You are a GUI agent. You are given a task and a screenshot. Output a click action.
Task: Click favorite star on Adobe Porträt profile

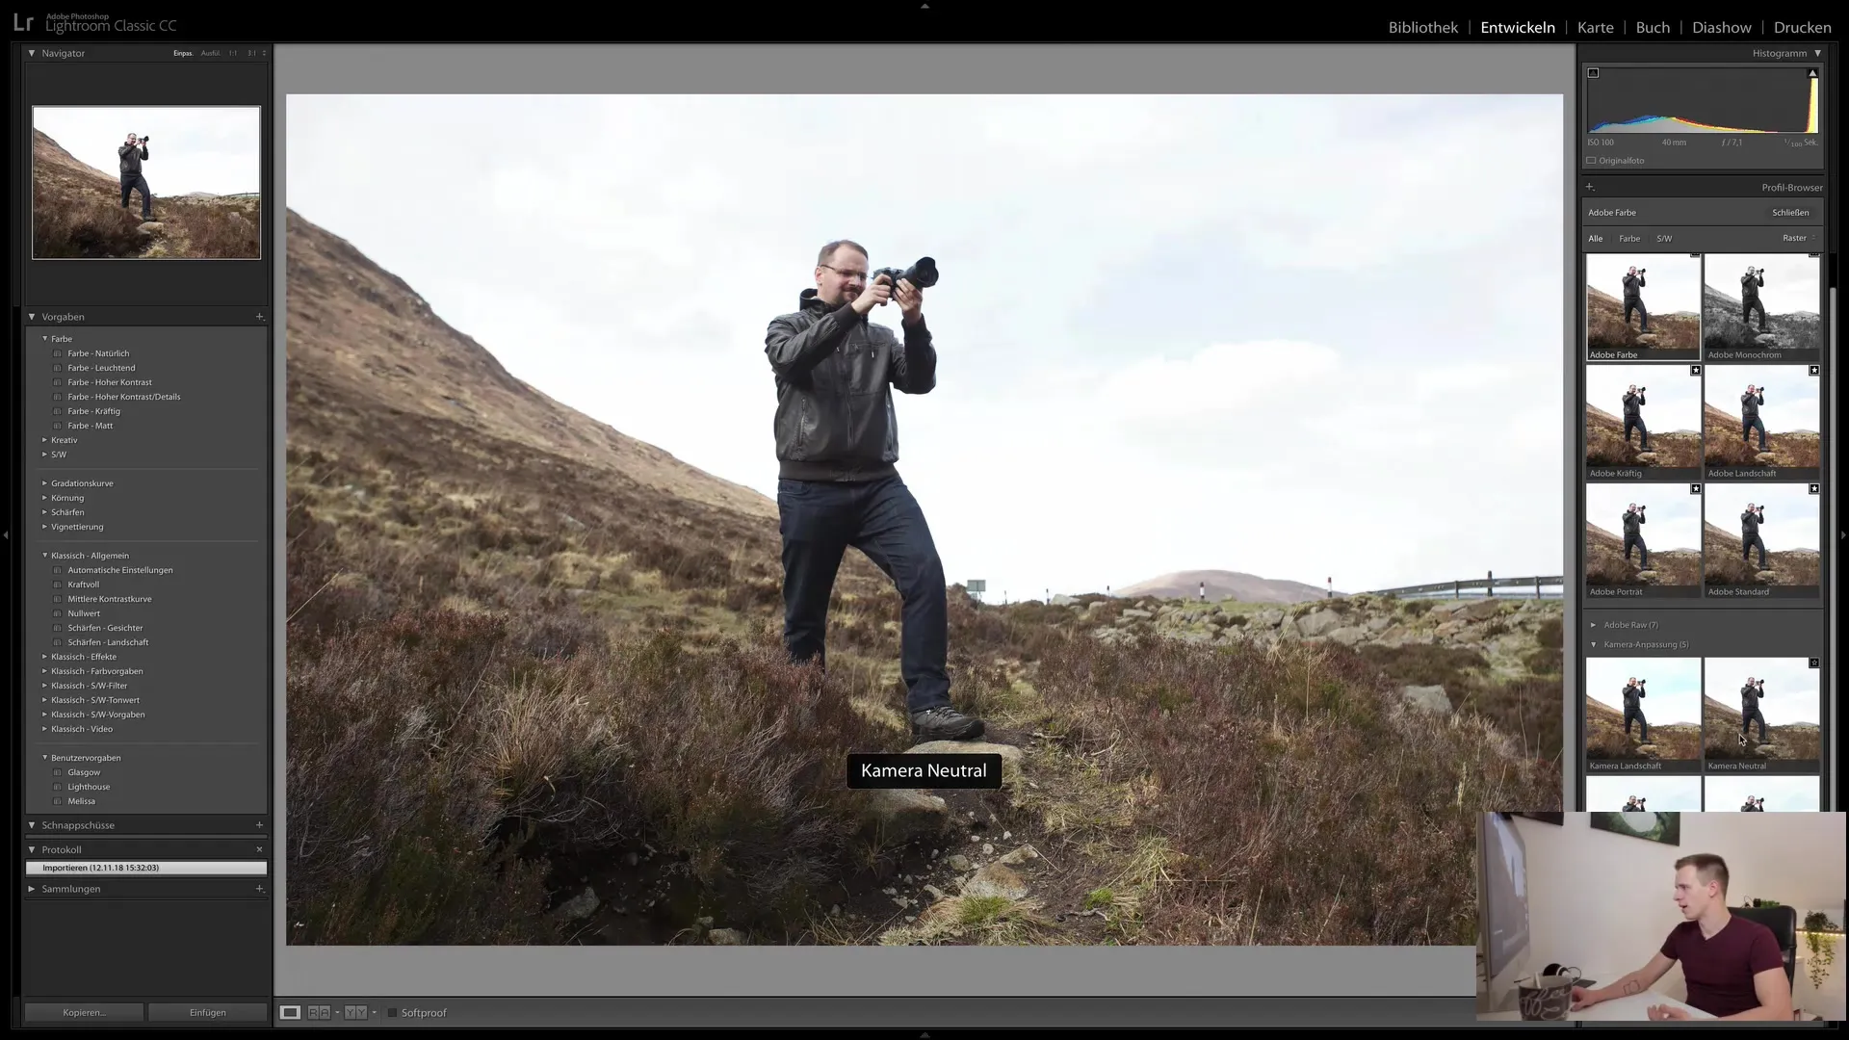1696,488
